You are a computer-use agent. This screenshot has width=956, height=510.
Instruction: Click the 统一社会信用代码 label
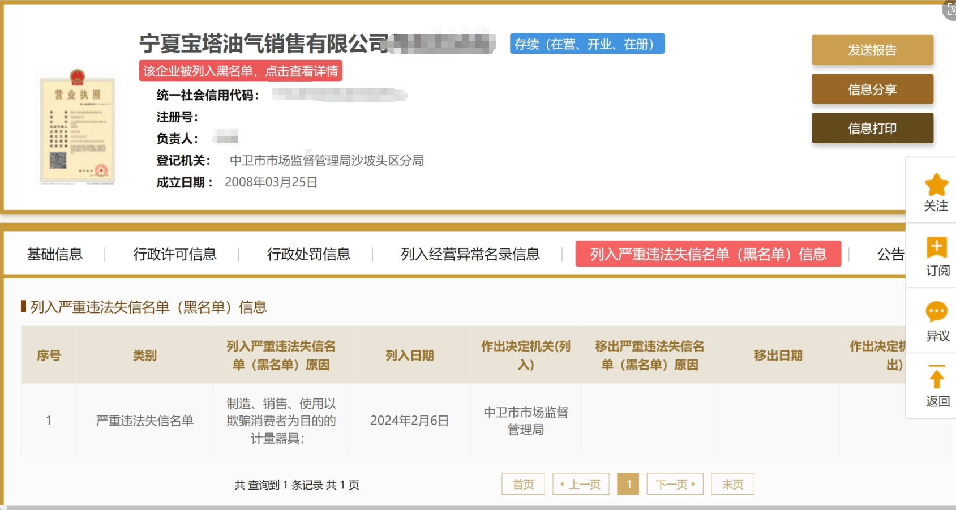click(208, 95)
